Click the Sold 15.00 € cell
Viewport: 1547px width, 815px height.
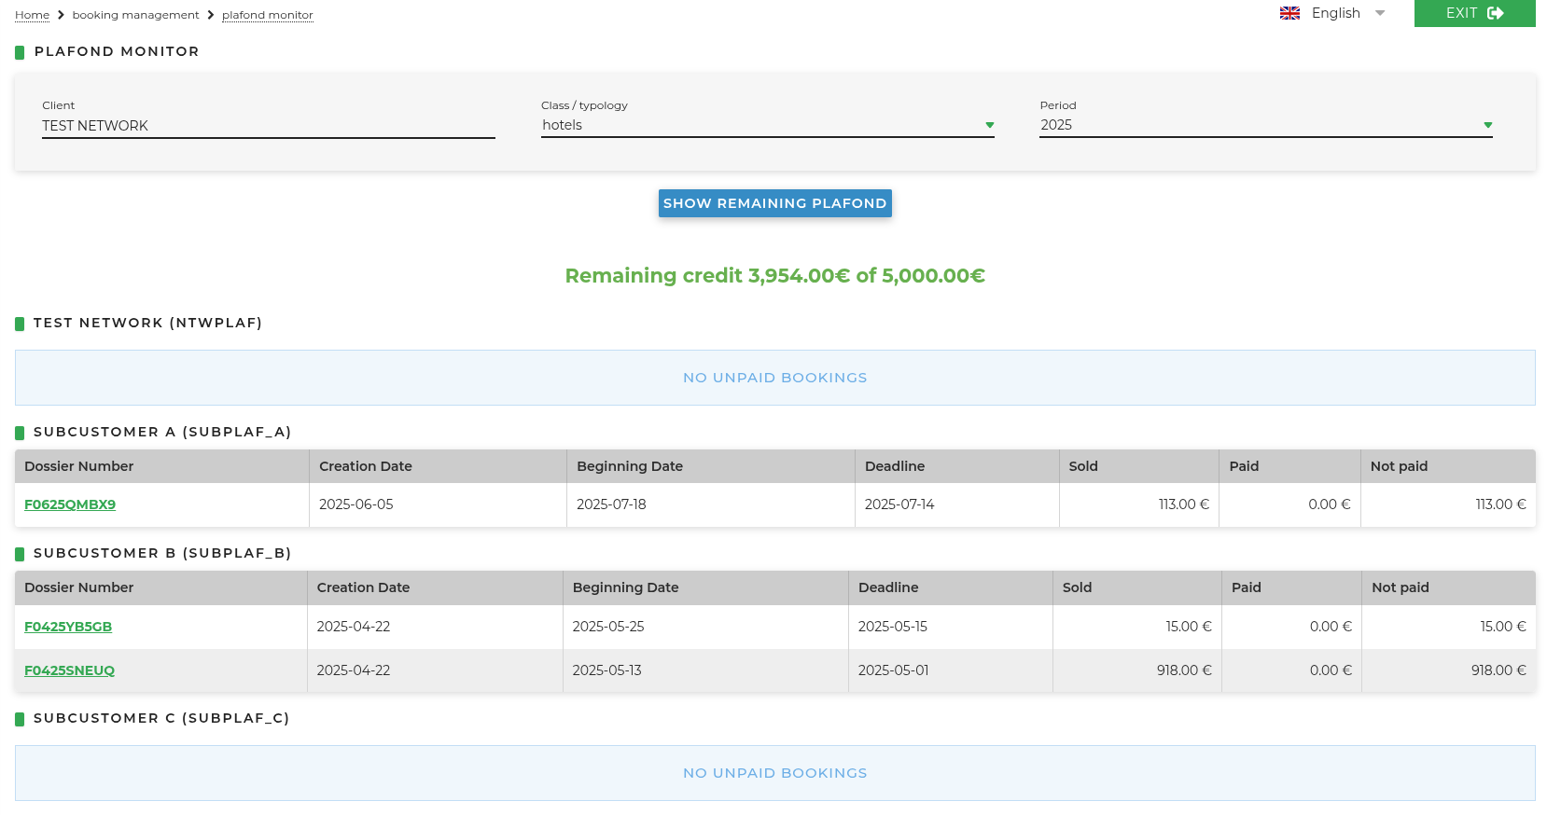[1136, 627]
